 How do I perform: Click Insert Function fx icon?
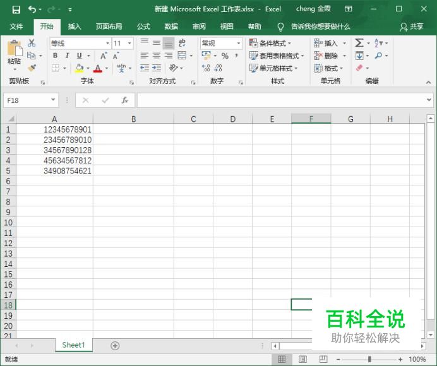coord(124,100)
